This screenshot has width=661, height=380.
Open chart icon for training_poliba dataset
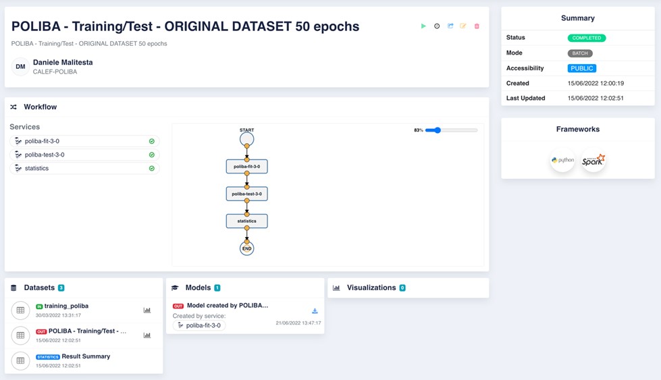(x=147, y=310)
